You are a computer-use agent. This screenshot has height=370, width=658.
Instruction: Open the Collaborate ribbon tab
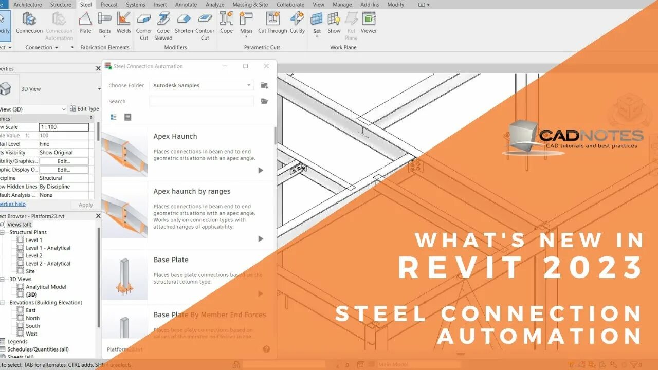290,5
